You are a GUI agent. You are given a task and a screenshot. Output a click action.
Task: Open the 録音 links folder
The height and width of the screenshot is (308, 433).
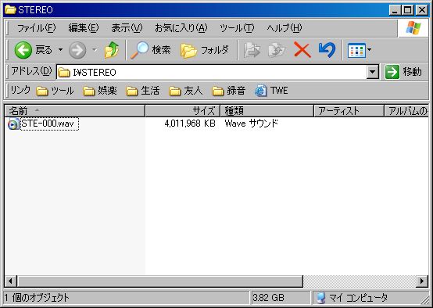(229, 91)
